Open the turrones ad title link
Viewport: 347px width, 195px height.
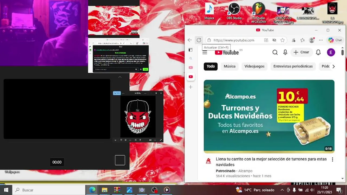point(271,162)
